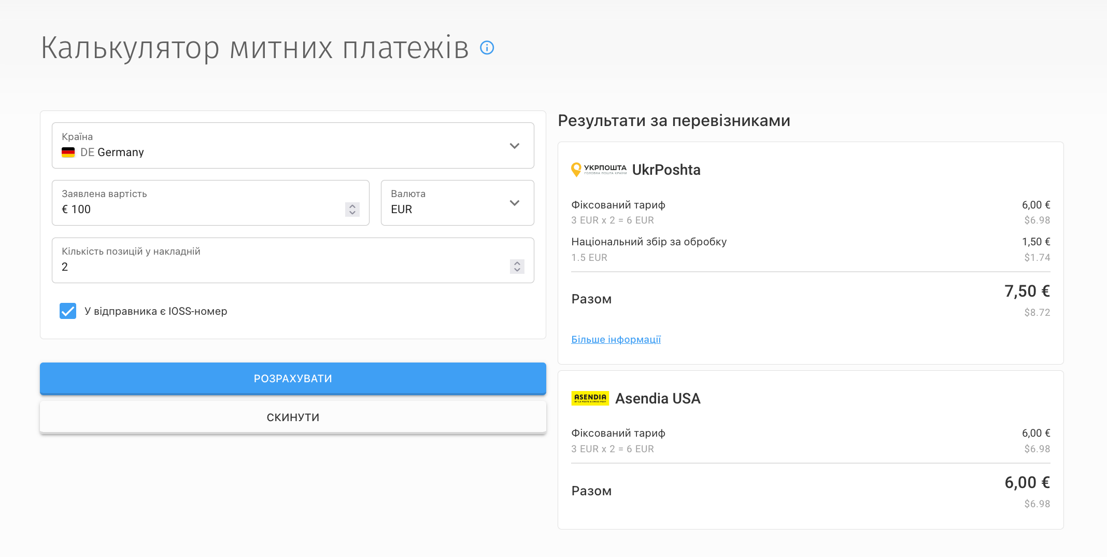Click the 1,50 € fee amount
Viewport: 1107px width, 557px height.
(x=1036, y=242)
